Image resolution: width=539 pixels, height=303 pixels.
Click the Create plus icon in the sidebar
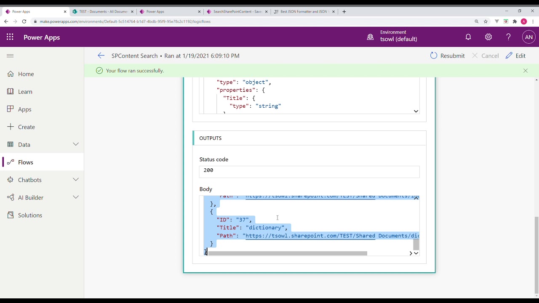click(x=11, y=127)
